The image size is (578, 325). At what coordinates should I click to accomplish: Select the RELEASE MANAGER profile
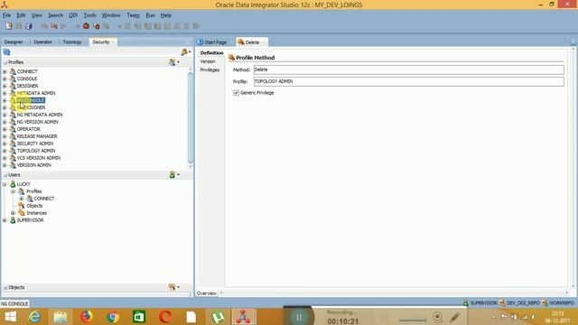pos(37,136)
